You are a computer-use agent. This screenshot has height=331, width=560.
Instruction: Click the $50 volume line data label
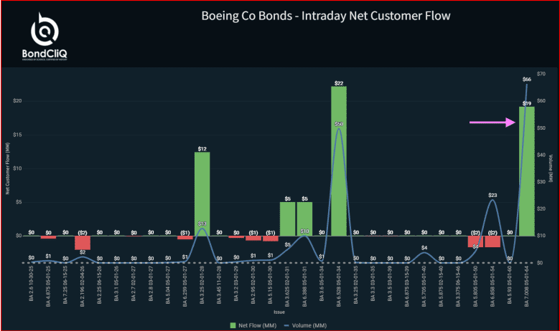tap(339, 124)
